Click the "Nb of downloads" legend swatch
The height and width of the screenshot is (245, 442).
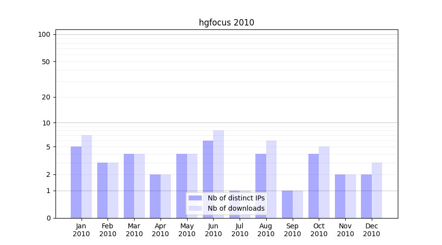tap(195, 208)
